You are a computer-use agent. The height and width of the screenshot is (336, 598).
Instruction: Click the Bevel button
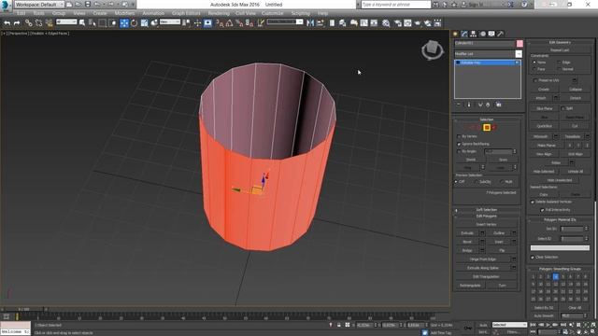467,242
